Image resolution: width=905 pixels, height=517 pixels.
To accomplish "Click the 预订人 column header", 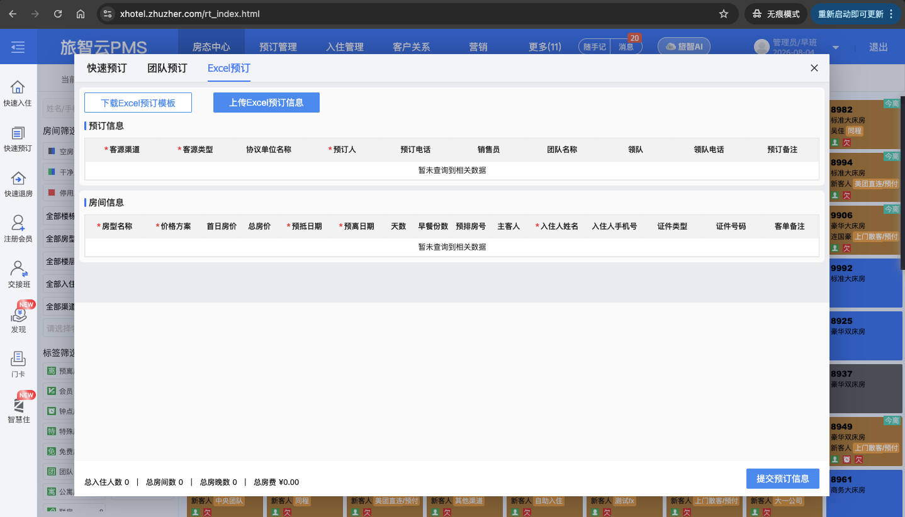I will click(342, 150).
